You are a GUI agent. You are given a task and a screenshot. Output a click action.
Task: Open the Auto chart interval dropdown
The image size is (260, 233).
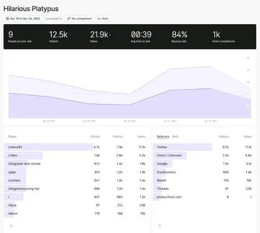pyautogui.click(x=103, y=19)
